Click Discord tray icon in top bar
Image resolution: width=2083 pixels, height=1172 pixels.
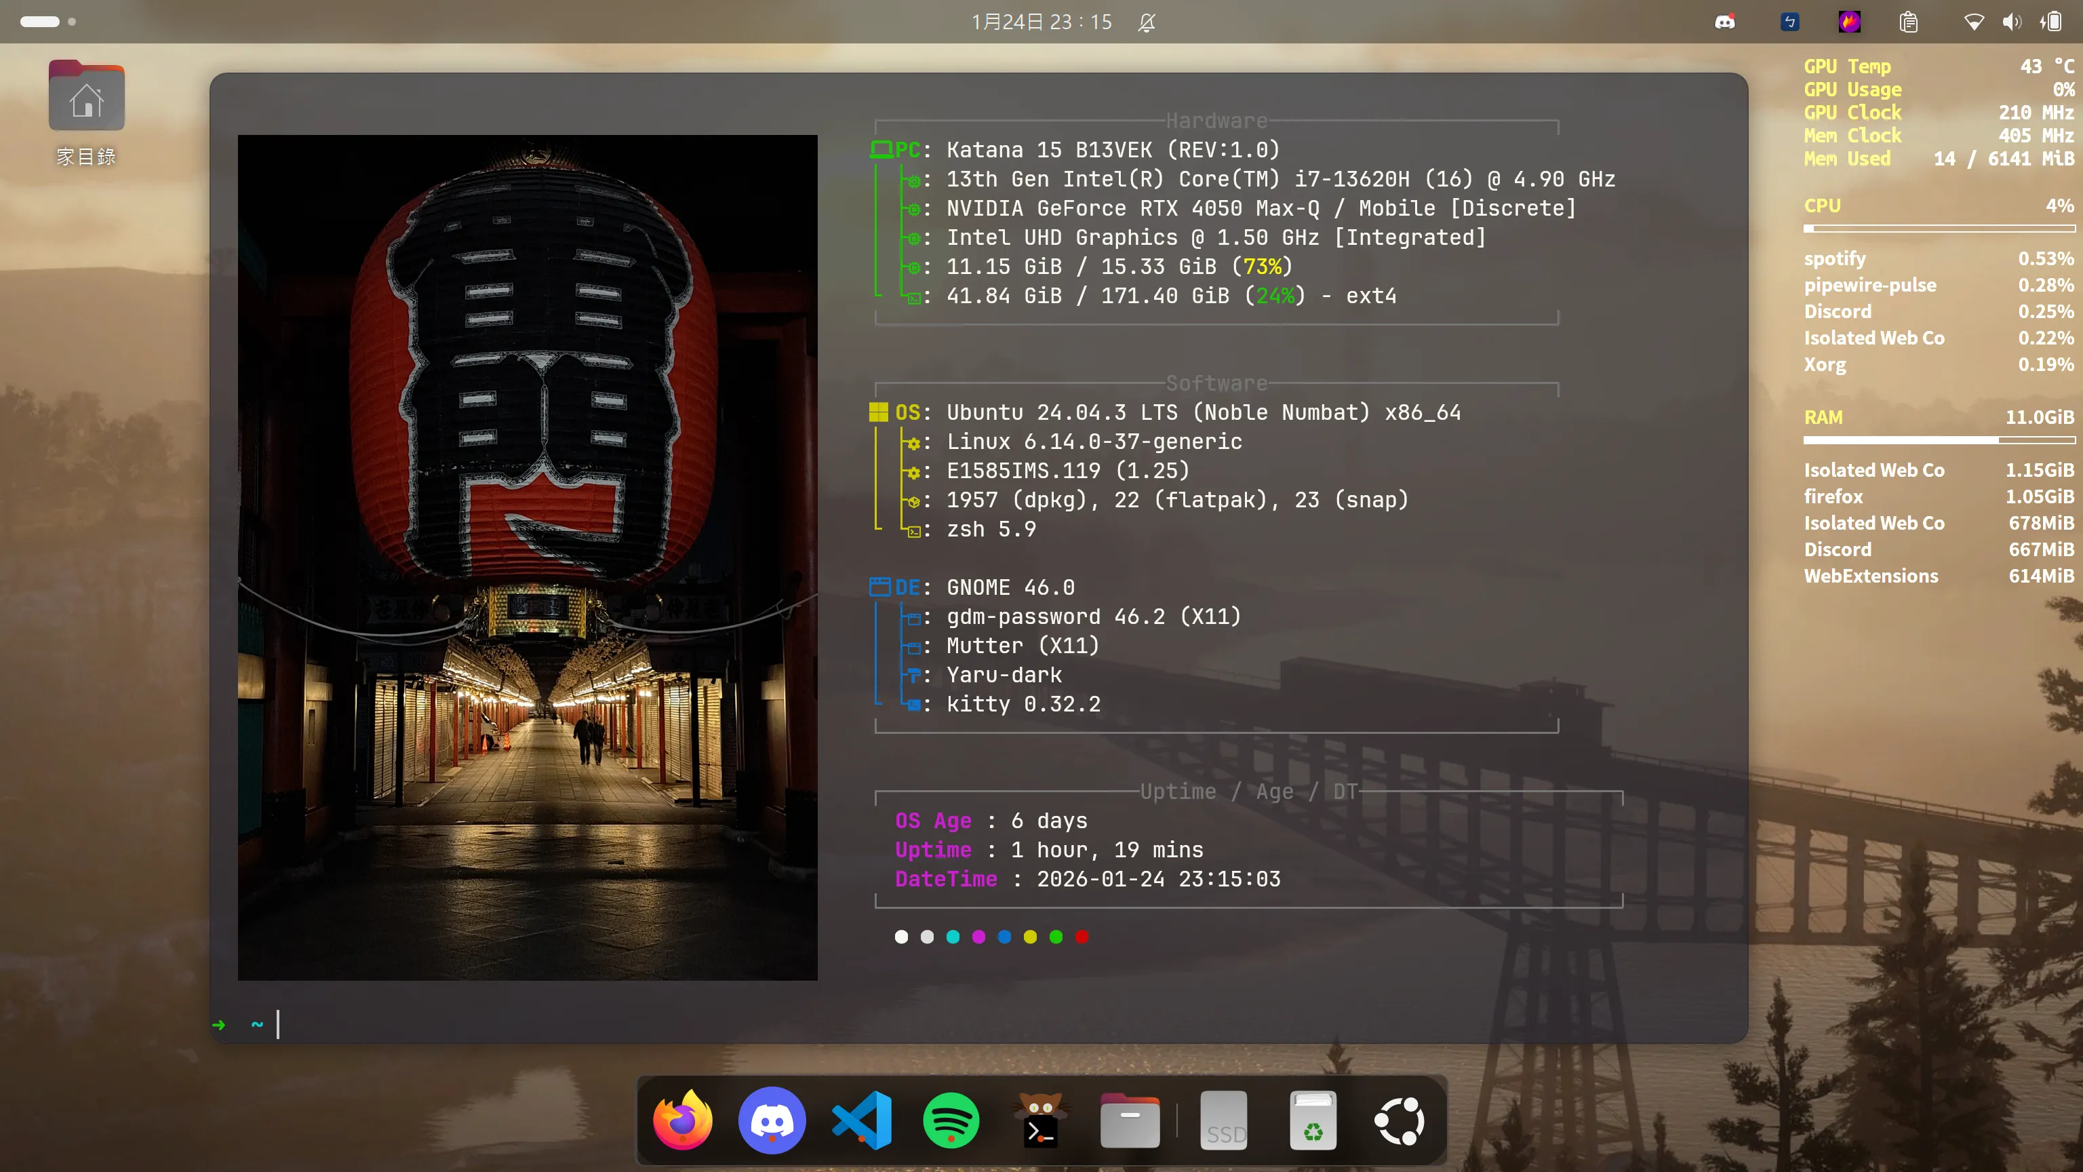click(x=1725, y=22)
